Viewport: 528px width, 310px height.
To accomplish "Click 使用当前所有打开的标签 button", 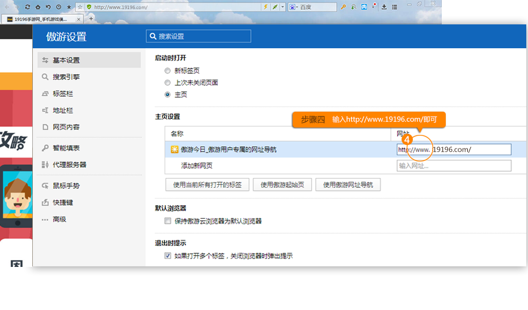I will click(207, 185).
